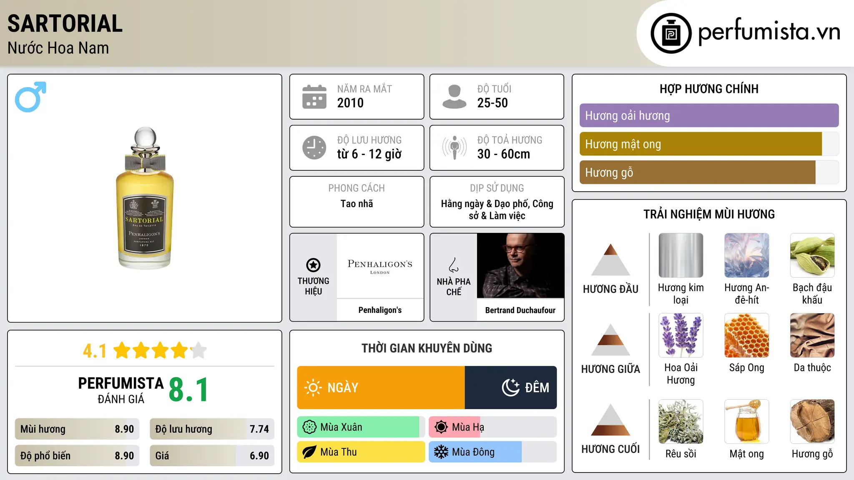Viewport: 854px width, 480px height.
Task: Click the age range 25-50 value
Action: 492,103
